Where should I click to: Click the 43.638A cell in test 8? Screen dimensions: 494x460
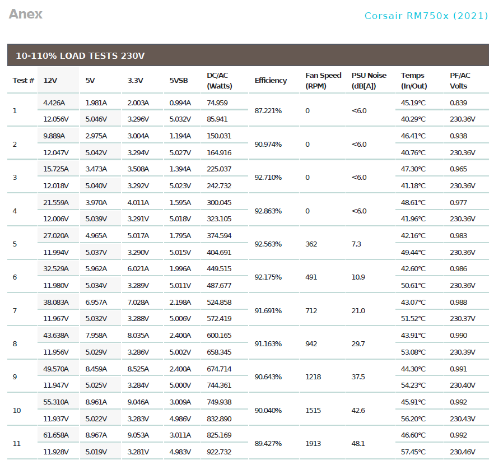pyautogui.click(x=56, y=336)
